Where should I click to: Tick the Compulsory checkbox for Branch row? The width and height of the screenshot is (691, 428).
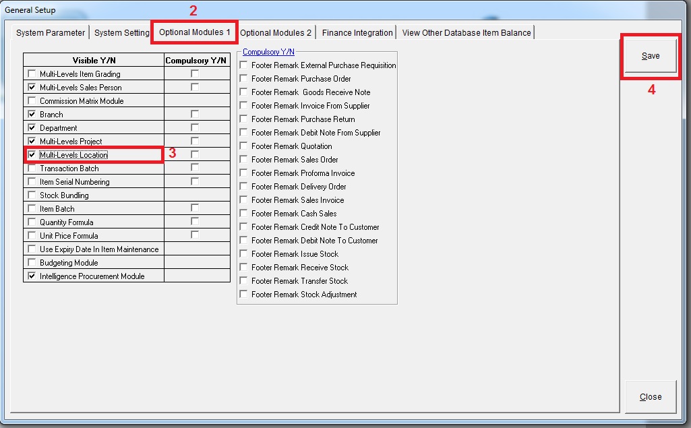coord(195,115)
